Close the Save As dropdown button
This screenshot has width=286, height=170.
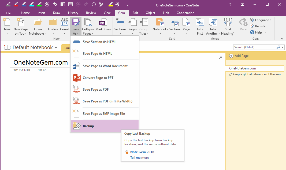coord(76,27)
